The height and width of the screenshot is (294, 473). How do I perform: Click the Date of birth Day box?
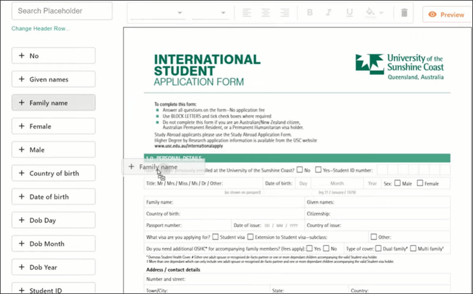tap(303, 183)
